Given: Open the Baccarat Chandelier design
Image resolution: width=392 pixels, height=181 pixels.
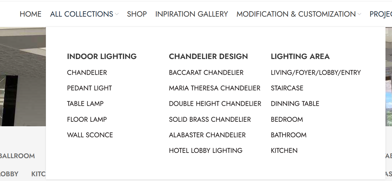Looking at the screenshot, I should pos(206,73).
